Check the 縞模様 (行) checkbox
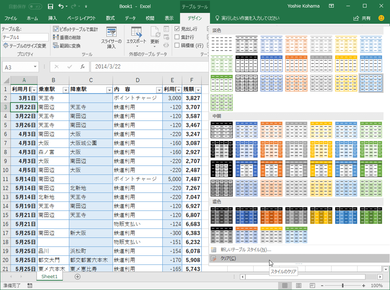 [x=177, y=45]
